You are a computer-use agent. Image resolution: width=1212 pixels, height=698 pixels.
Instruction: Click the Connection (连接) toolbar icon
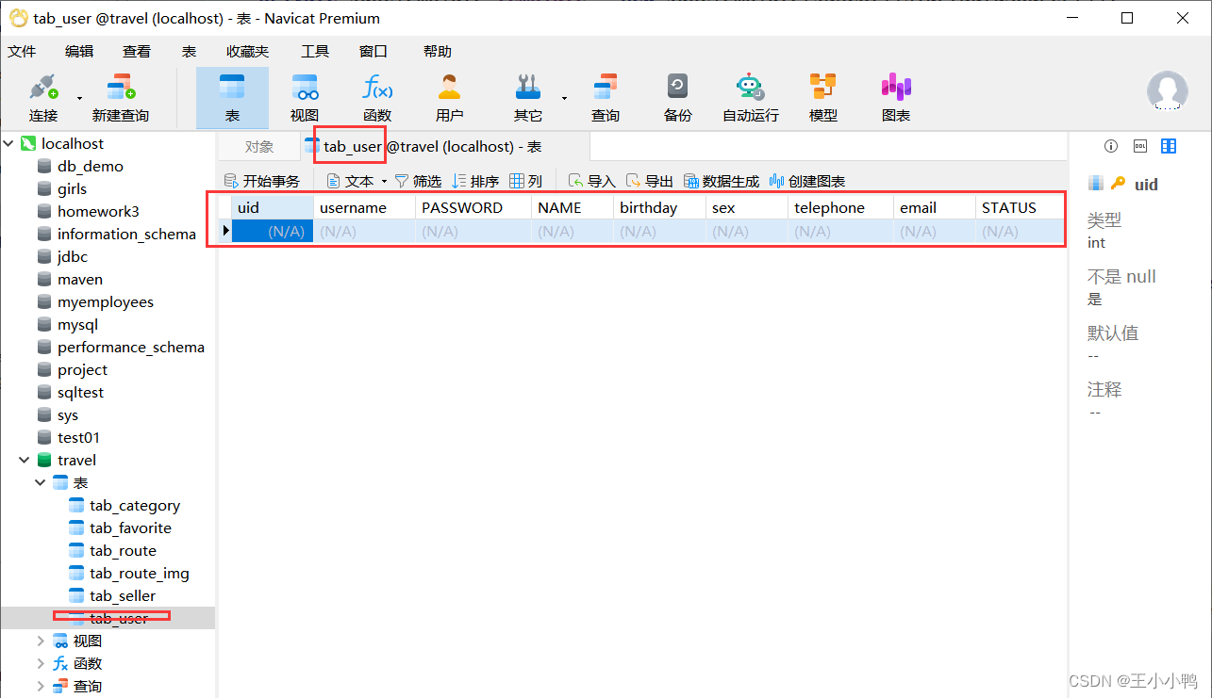(43, 97)
